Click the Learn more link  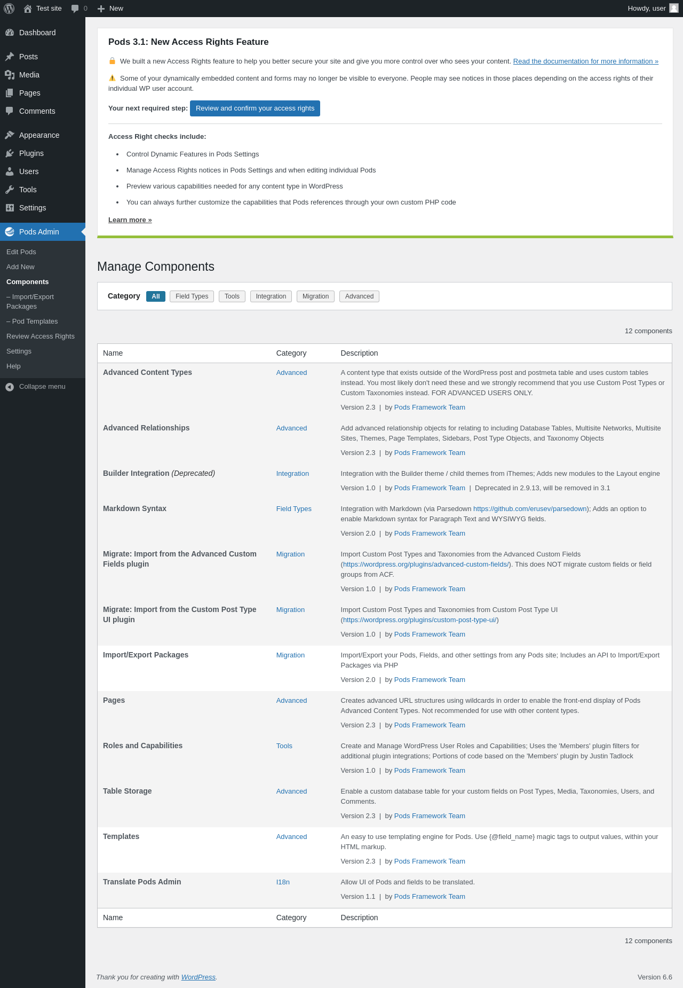click(x=130, y=220)
